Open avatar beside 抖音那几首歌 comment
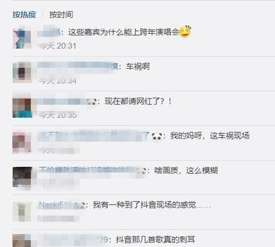The width and height of the screenshot is (275, 247). click(x=22, y=241)
